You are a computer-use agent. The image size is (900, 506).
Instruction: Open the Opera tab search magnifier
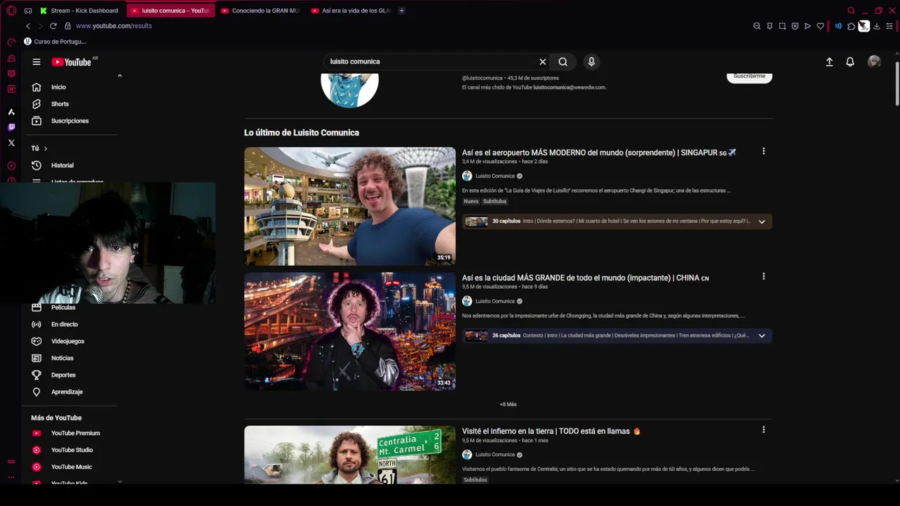click(851, 11)
